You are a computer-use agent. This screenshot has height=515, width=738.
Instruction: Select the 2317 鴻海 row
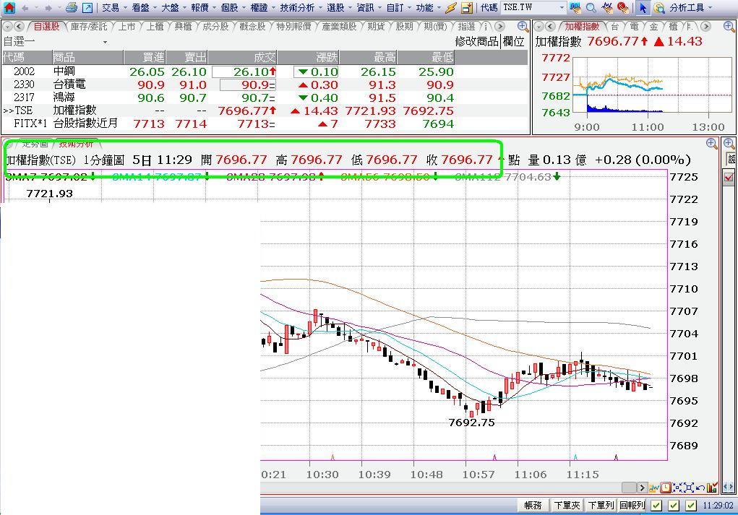pos(228,98)
